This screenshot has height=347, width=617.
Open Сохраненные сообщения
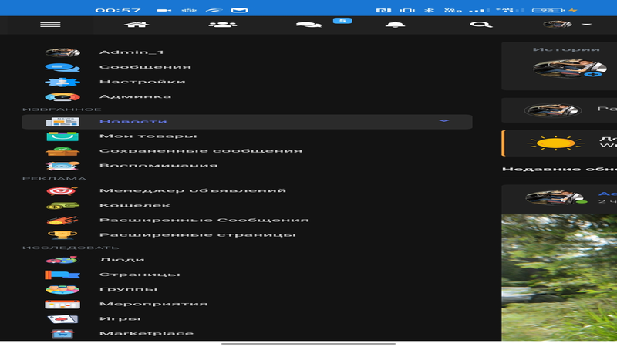tap(200, 151)
